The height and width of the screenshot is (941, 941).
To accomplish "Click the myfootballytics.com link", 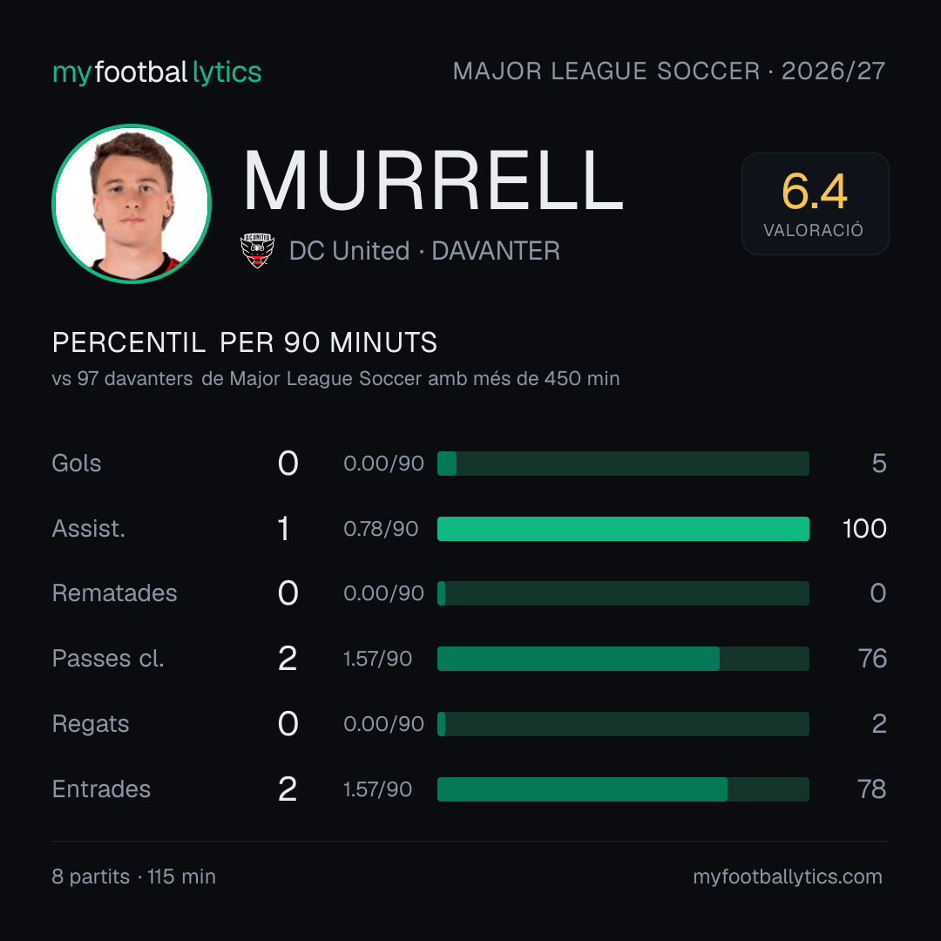I will click(x=788, y=877).
